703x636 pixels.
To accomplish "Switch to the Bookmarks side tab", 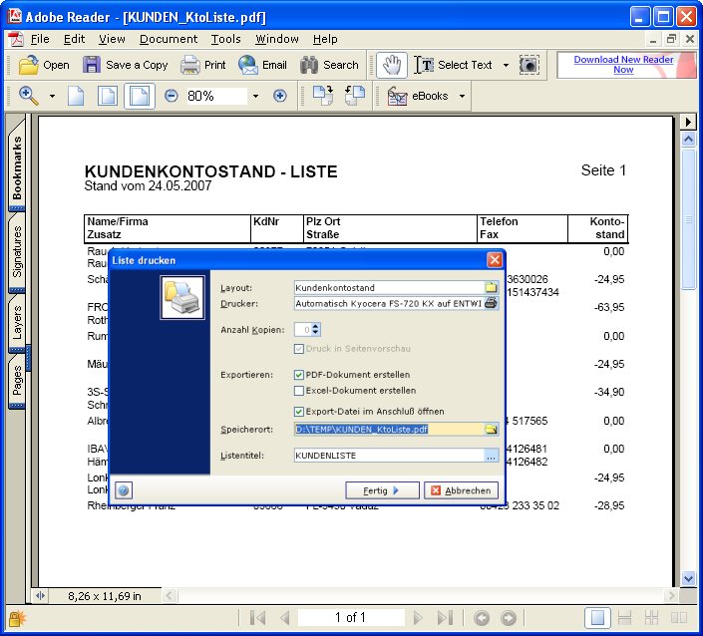I will pos(17,167).
